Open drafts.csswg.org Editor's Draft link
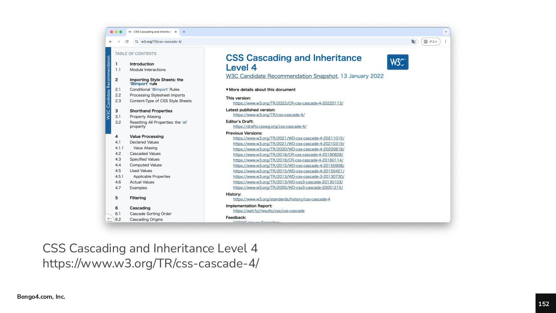The height and width of the screenshot is (313, 556). (270, 126)
